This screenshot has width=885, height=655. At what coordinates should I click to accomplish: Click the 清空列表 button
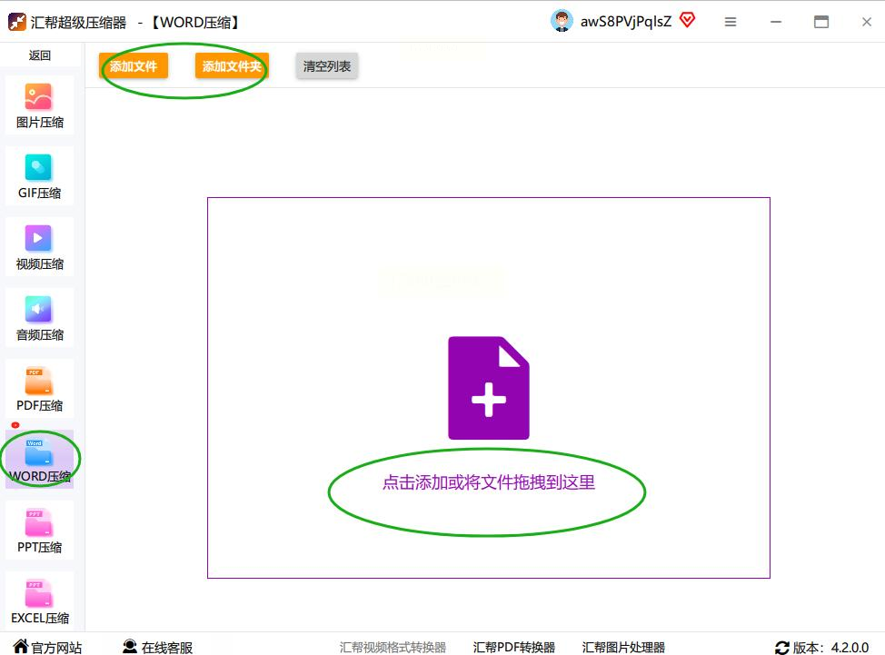327,66
